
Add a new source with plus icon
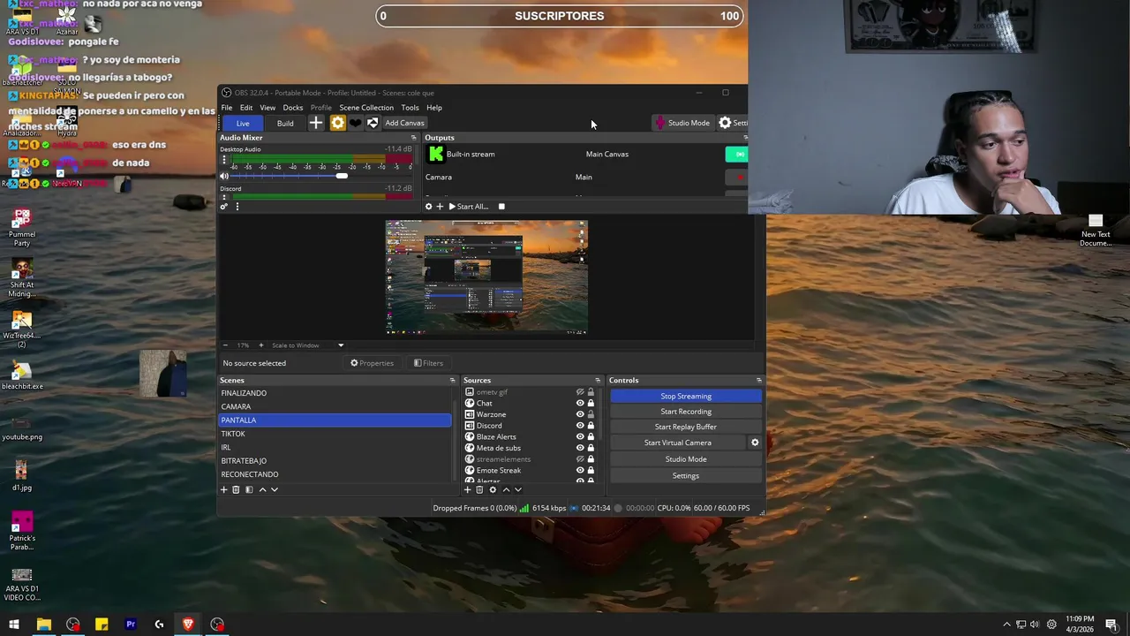(x=468, y=489)
